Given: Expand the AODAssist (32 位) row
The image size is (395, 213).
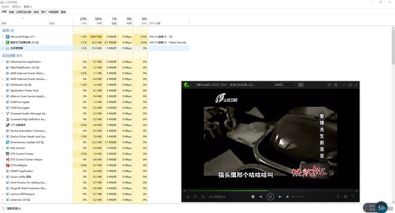Looking at the screenshot, I should tap(3, 85).
